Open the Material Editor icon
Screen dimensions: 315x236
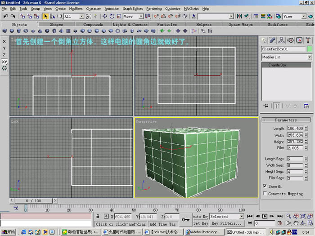tap(270, 16)
